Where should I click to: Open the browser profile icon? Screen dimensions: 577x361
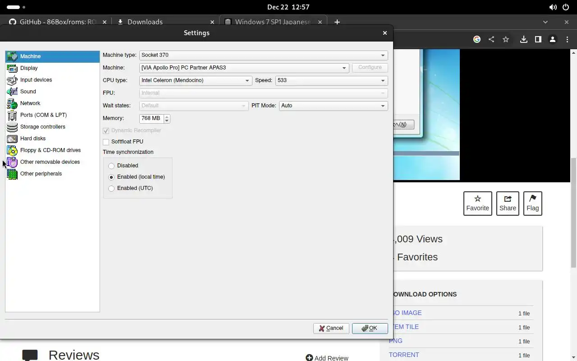[552, 39]
